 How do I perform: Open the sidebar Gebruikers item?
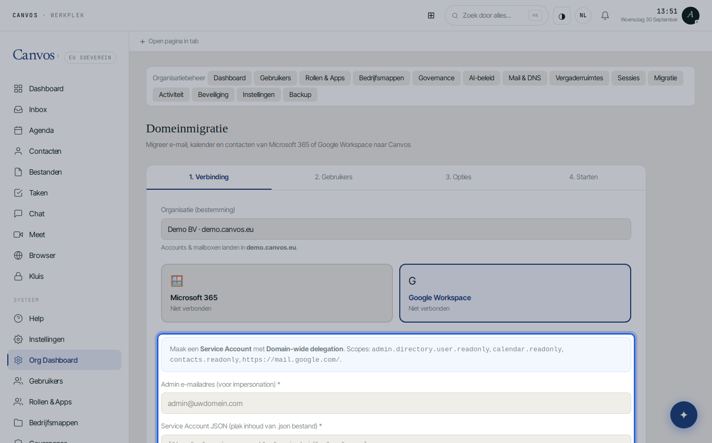(x=65, y=381)
